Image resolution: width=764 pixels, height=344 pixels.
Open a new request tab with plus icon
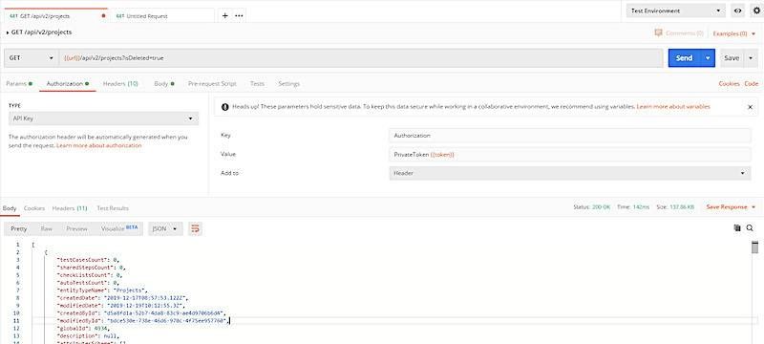point(224,15)
